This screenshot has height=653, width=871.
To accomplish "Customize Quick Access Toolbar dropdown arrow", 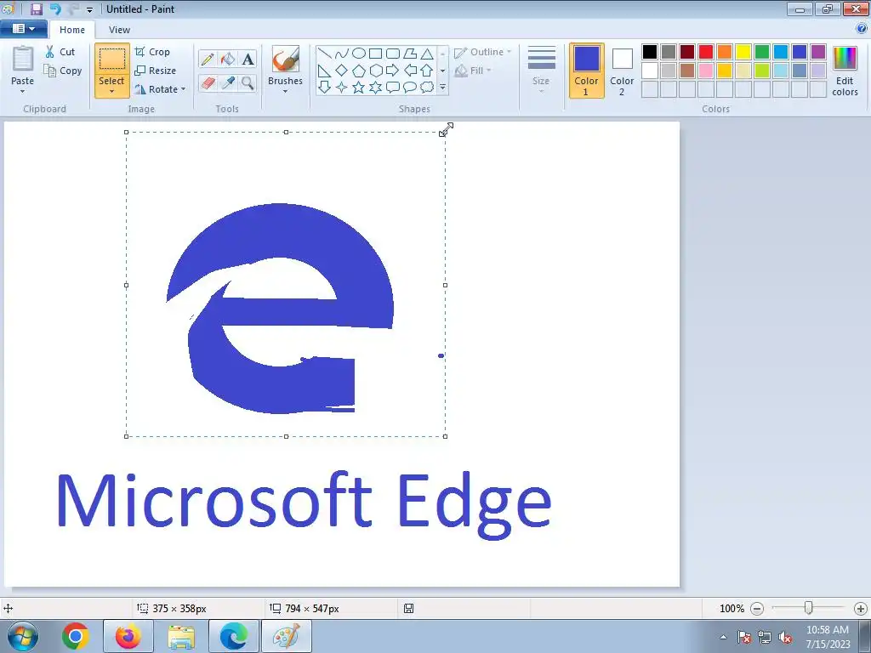I will click(89, 9).
